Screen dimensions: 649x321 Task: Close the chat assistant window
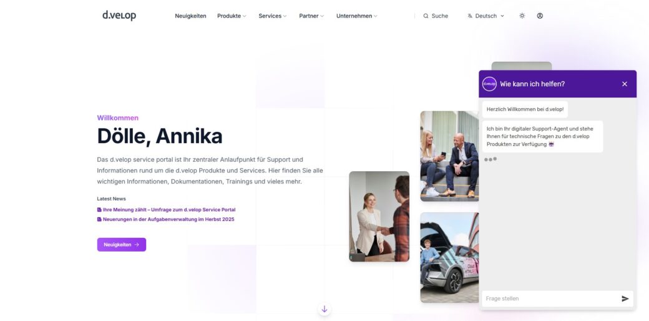(625, 84)
